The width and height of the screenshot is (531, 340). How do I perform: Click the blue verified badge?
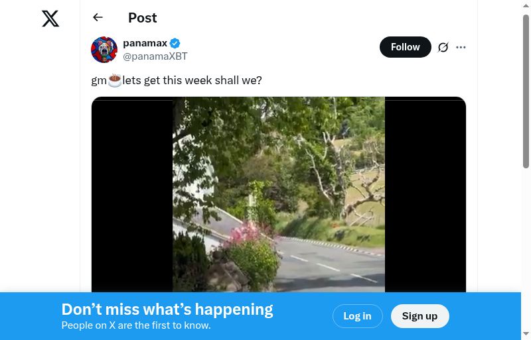click(175, 44)
